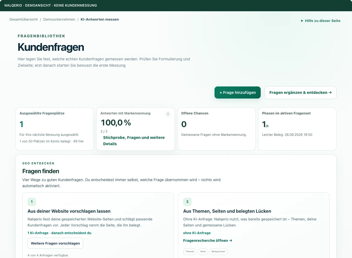
Task: Open Fragen ergänzen & entdecken
Action: click(x=301, y=92)
